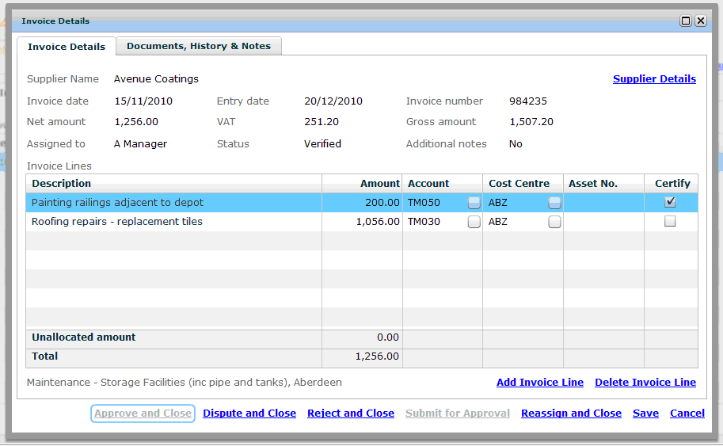Click Reassign and Close
The width and height of the screenshot is (723, 446).
571,414
